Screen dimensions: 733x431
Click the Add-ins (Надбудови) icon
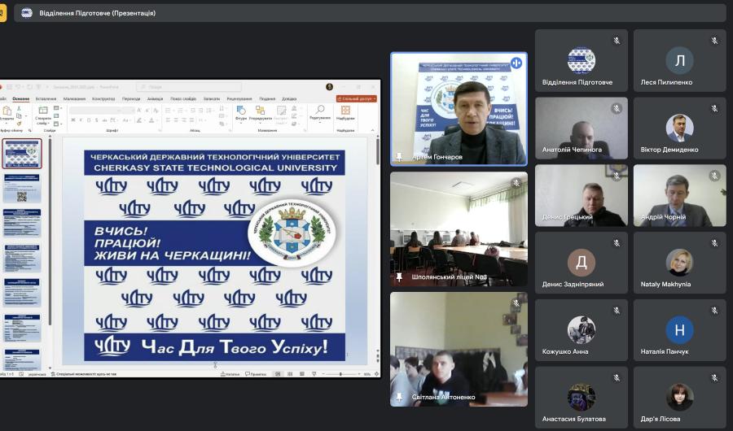pyautogui.click(x=345, y=111)
